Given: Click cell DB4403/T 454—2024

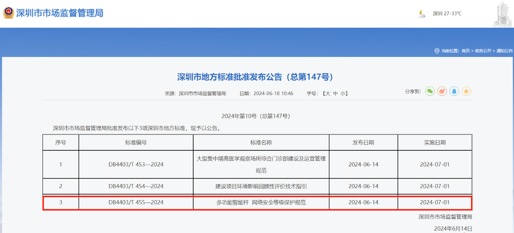Looking at the screenshot, I should click(x=136, y=186).
